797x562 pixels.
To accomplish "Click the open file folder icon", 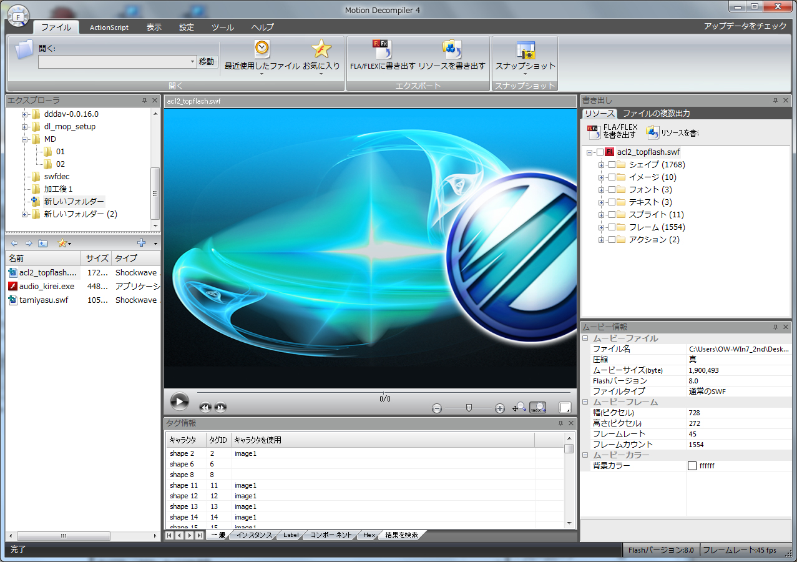I will (24, 49).
